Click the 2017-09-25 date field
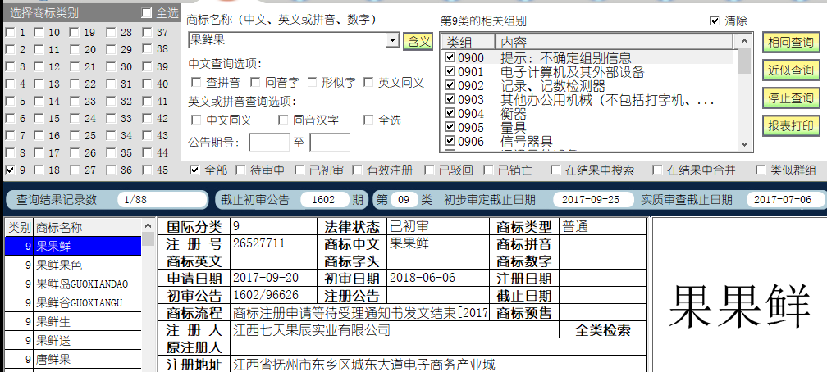This screenshot has width=827, height=372. tap(593, 200)
